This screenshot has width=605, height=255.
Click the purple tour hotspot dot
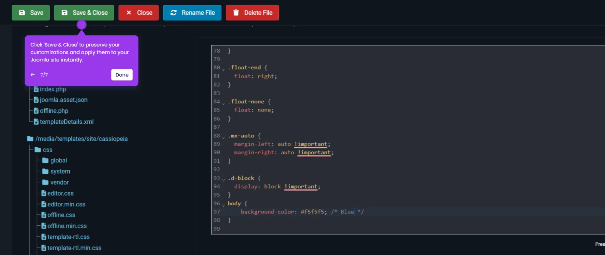[81, 25]
